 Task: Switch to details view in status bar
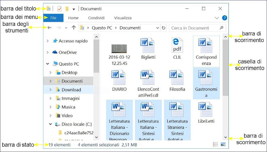tap(215, 145)
